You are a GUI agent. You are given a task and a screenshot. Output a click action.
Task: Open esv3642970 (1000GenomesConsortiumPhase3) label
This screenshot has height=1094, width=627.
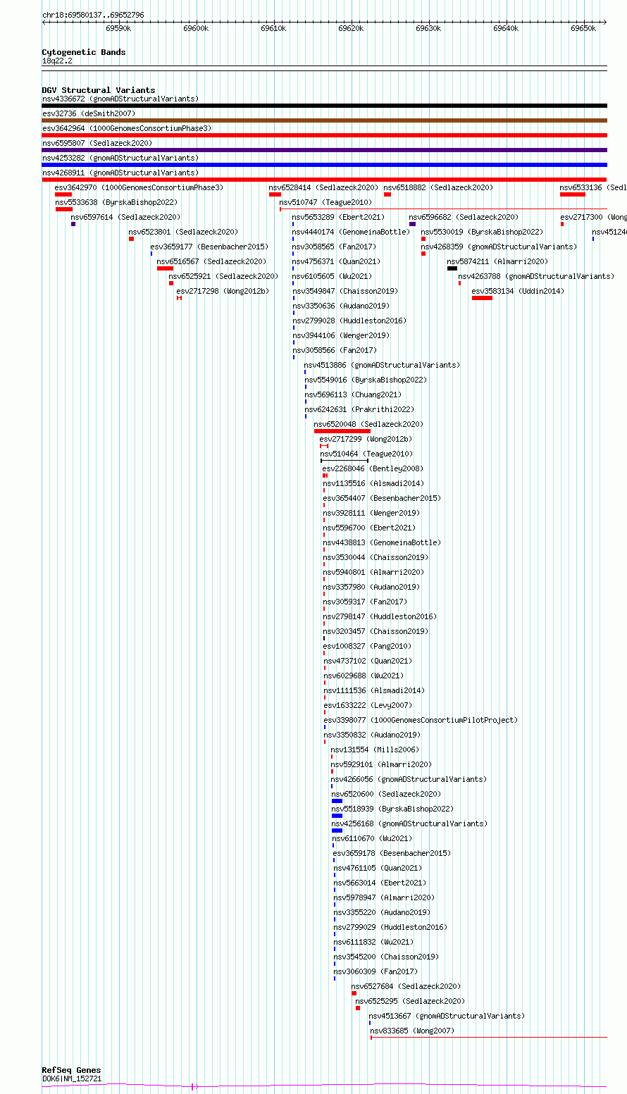139,187
